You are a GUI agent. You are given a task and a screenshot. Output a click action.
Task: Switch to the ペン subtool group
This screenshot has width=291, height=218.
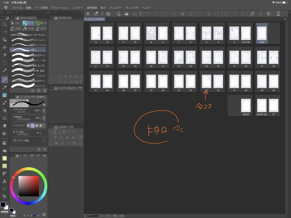pos(15,23)
